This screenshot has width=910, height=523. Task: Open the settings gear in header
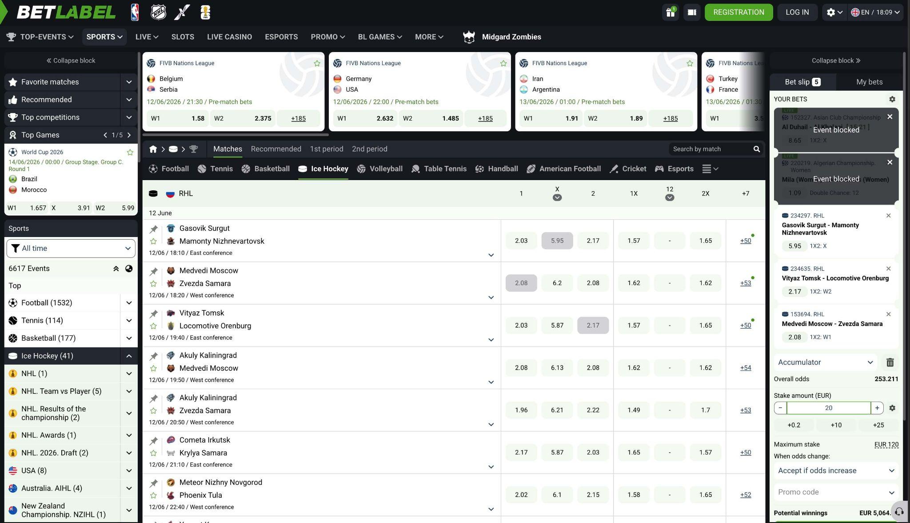(x=834, y=12)
